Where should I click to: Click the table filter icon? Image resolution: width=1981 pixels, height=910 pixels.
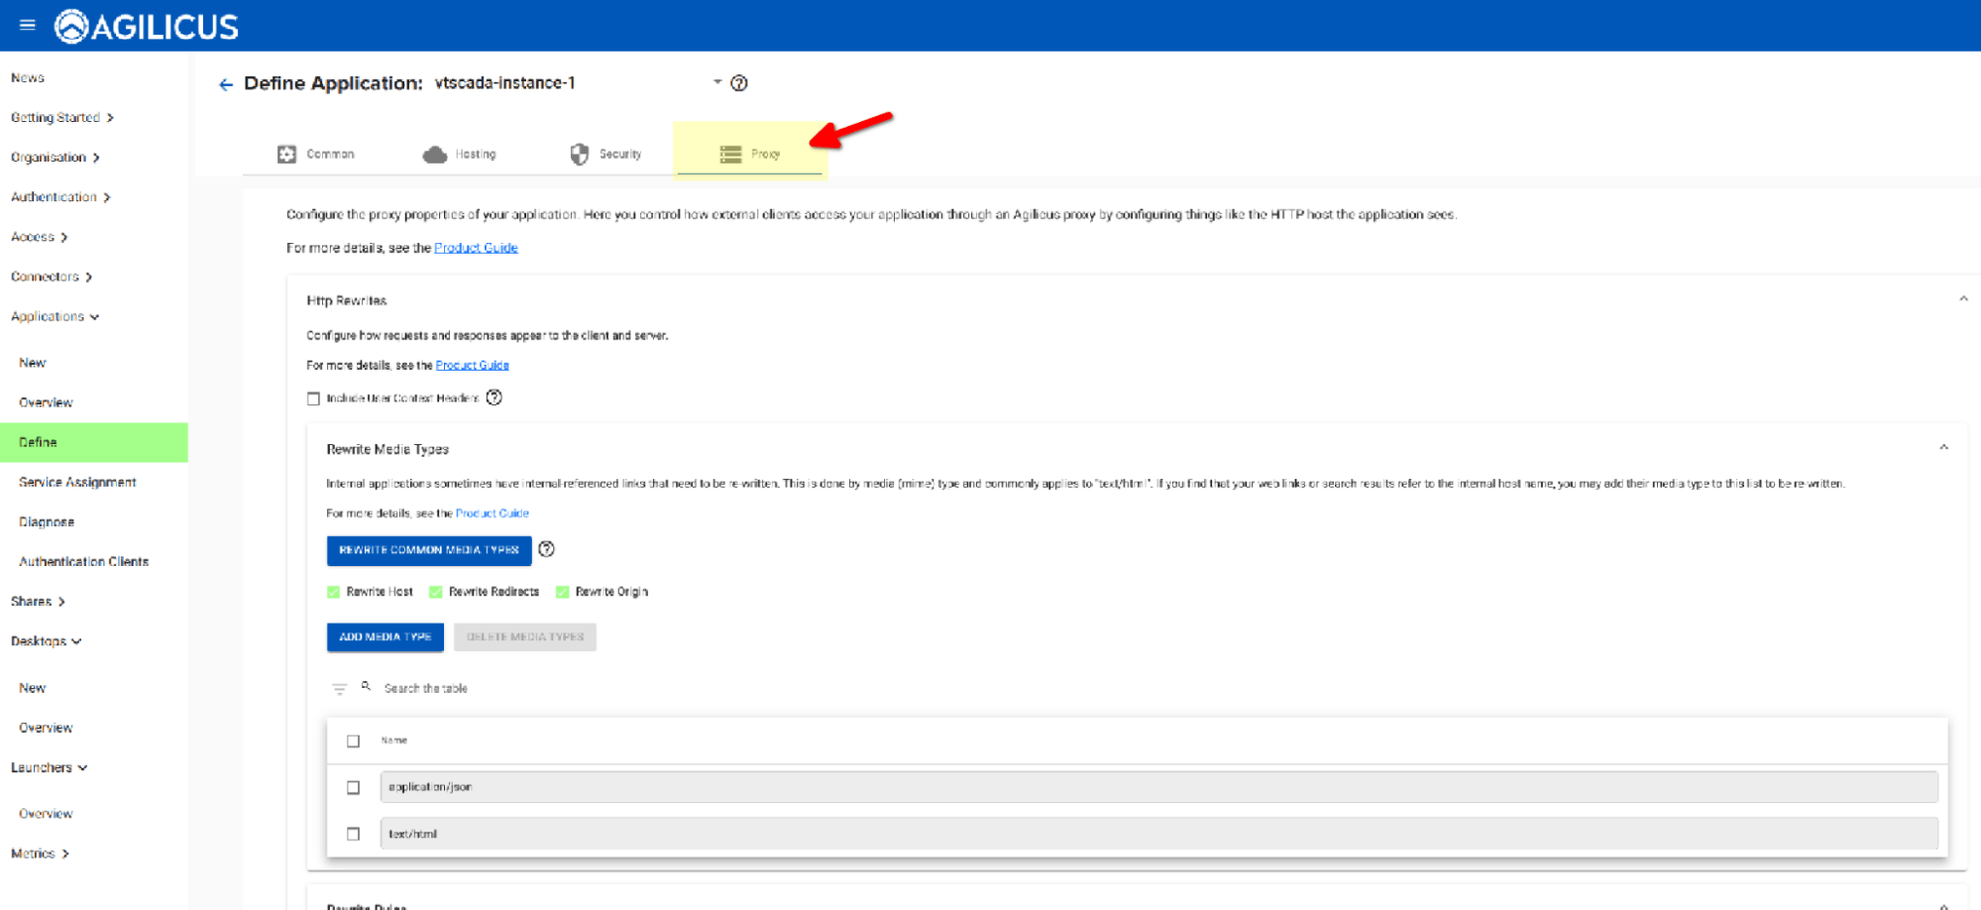click(339, 689)
